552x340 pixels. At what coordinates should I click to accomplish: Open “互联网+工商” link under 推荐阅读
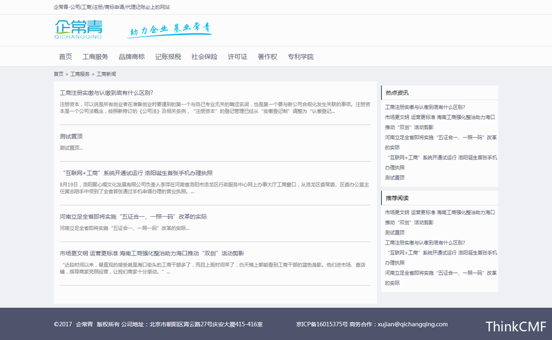441,258
